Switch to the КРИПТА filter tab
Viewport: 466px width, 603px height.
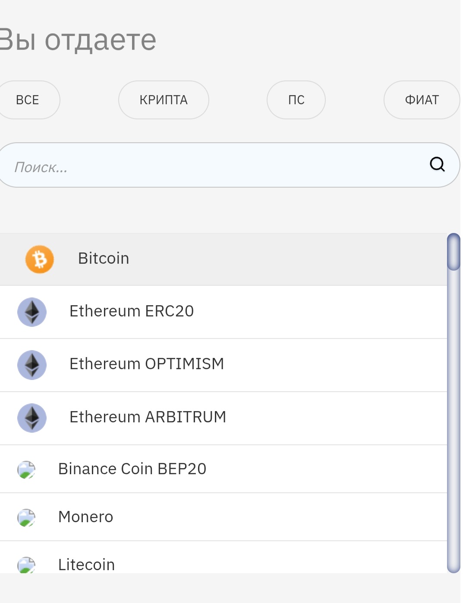[x=164, y=100]
